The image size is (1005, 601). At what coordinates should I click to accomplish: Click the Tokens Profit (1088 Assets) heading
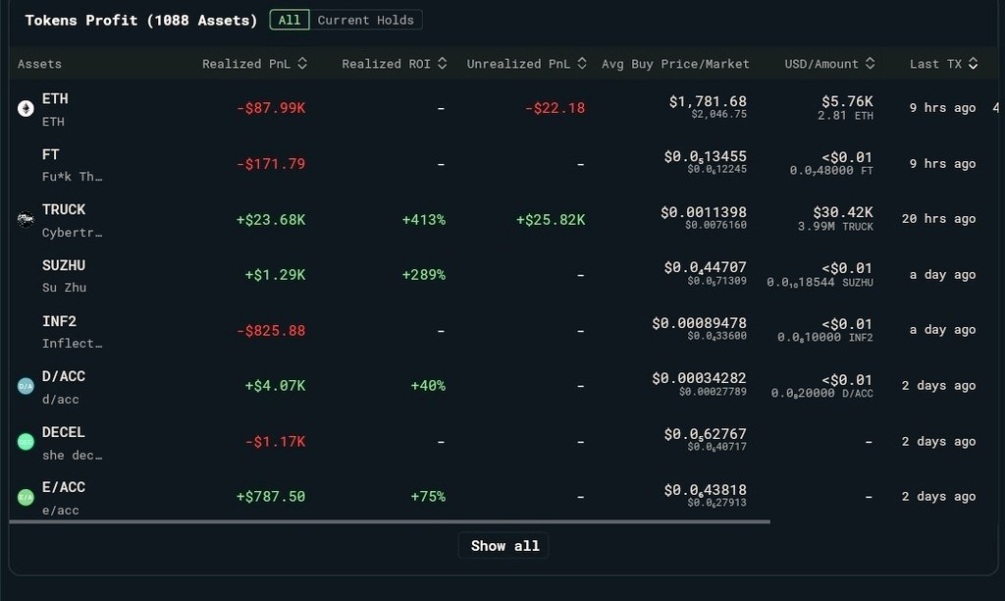pyautogui.click(x=141, y=20)
